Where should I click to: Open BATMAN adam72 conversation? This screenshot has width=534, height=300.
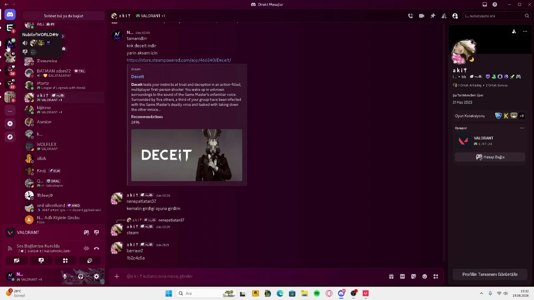pos(63,73)
